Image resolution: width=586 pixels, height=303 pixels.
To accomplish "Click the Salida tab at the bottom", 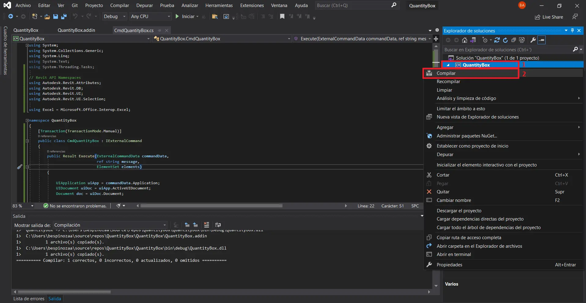I will [55, 299].
